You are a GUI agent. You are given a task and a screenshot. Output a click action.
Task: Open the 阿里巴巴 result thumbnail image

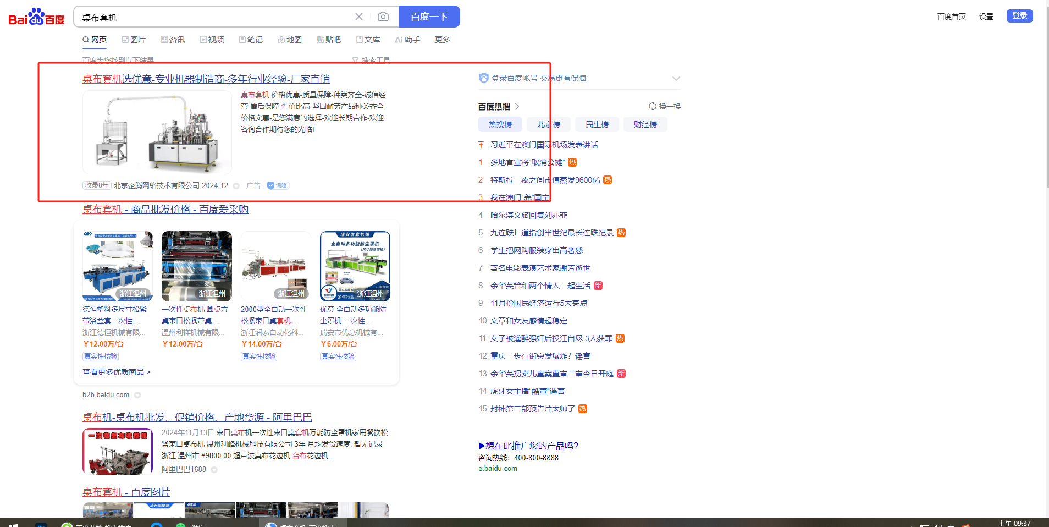tap(118, 451)
